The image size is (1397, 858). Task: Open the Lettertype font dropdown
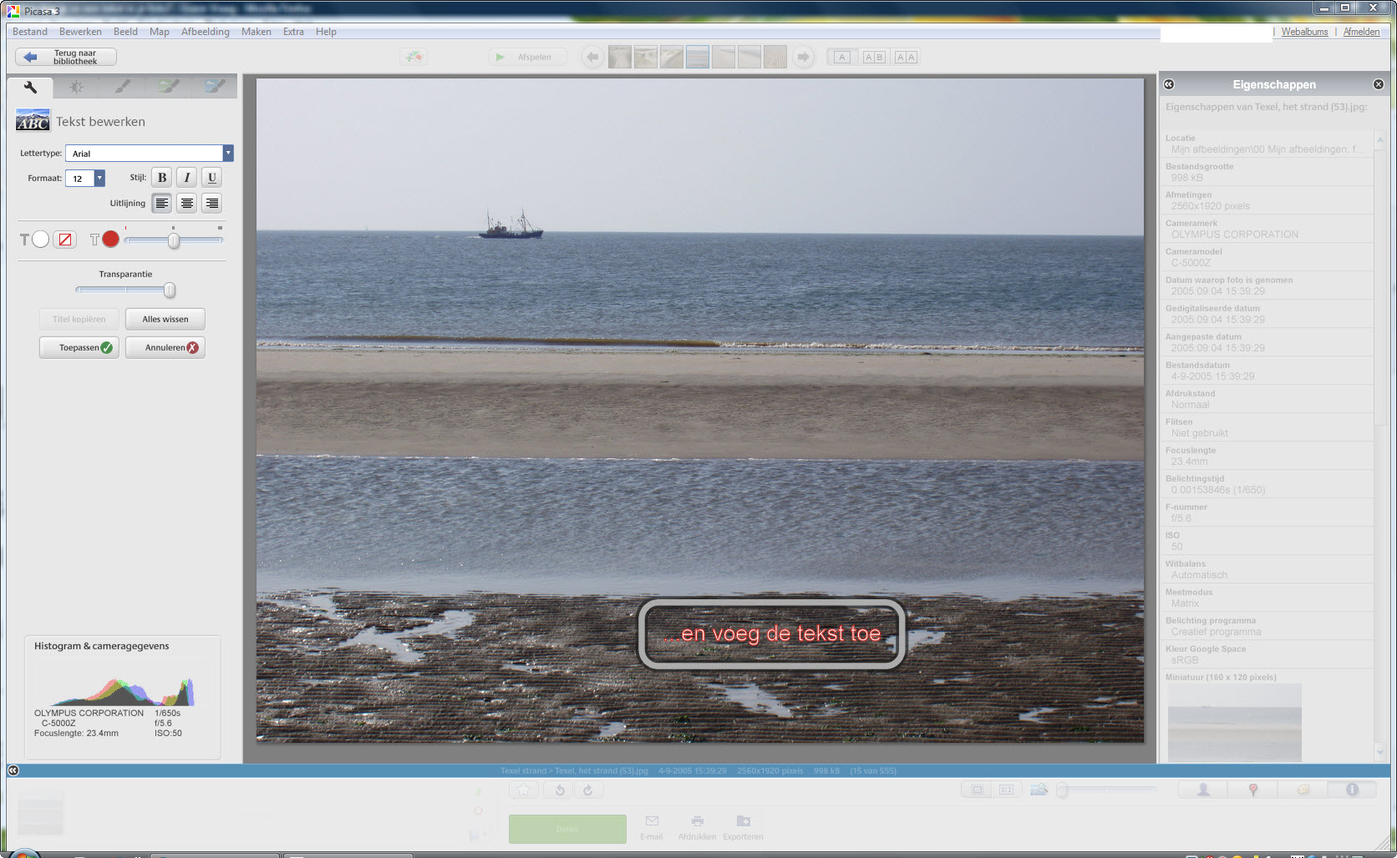(x=228, y=154)
